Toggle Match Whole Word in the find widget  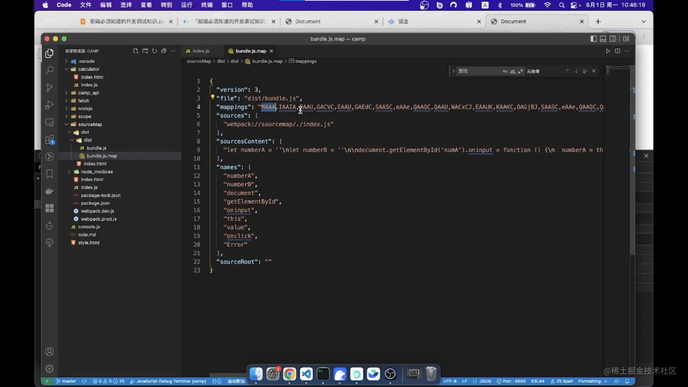pyautogui.click(x=512, y=71)
